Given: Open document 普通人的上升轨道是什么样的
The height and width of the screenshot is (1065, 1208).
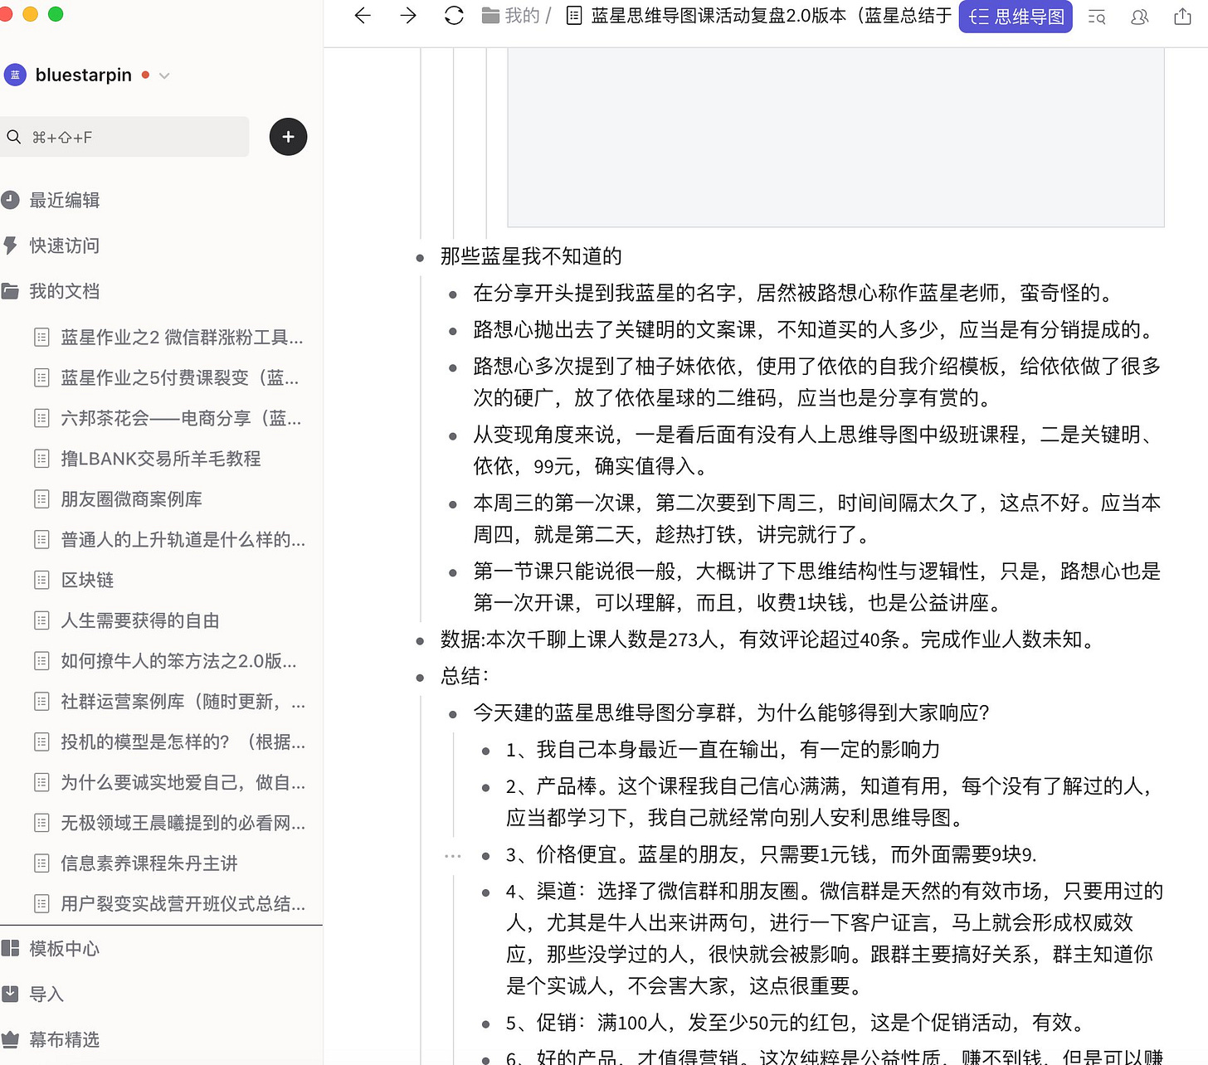Looking at the screenshot, I should tap(183, 540).
